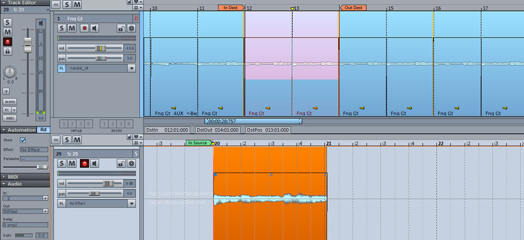Solo the track in the Track Editor strip
The width and height of the screenshot is (524, 240).
click(7, 23)
